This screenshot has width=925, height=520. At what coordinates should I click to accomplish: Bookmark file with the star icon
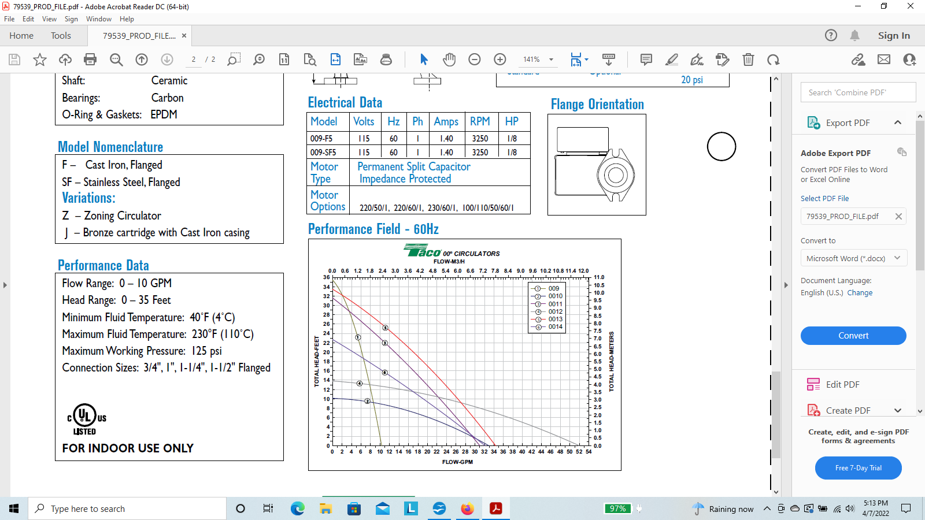click(x=40, y=60)
